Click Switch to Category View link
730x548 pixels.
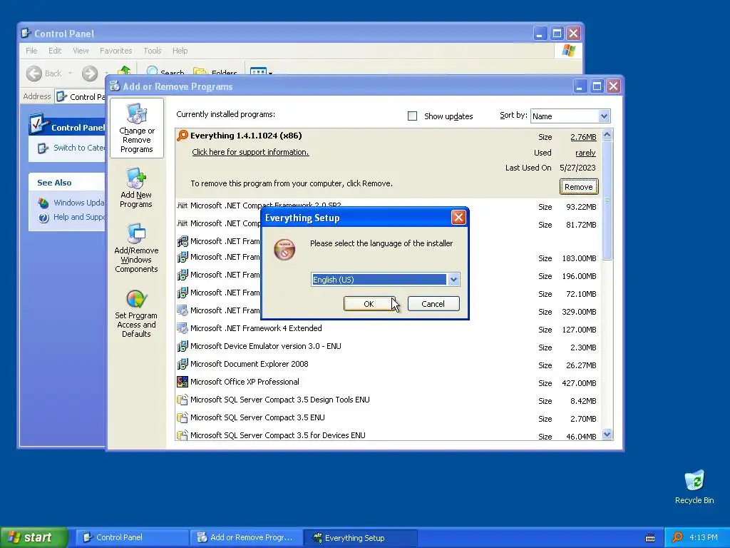click(x=78, y=148)
